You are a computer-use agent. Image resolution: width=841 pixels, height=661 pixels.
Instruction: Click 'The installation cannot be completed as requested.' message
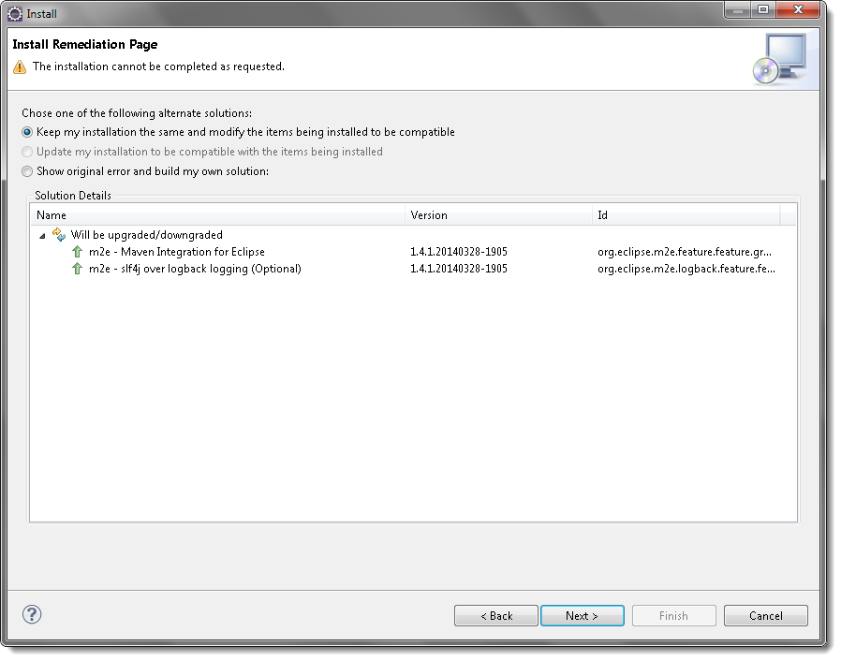158,66
